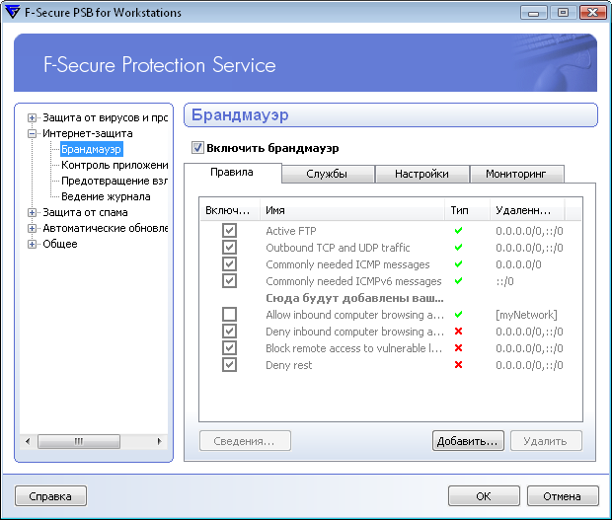The image size is (612, 520).
Task: Switch to the Службы tab
Action: 328,174
